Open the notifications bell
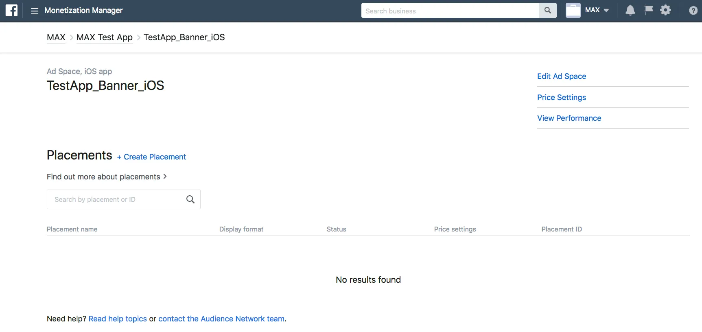702x332 pixels. coord(630,10)
